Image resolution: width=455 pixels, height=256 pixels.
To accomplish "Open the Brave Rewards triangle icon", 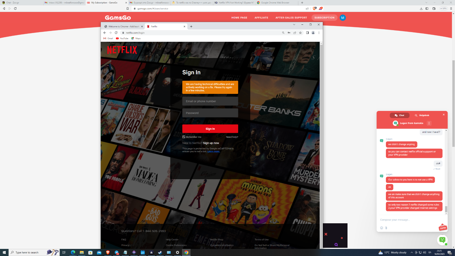I will coord(320,9).
